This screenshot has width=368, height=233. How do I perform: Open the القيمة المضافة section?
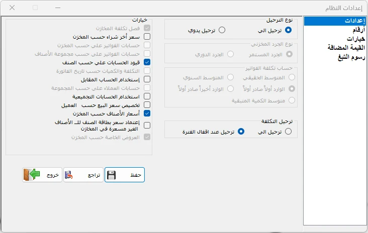(x=346, y=48)
